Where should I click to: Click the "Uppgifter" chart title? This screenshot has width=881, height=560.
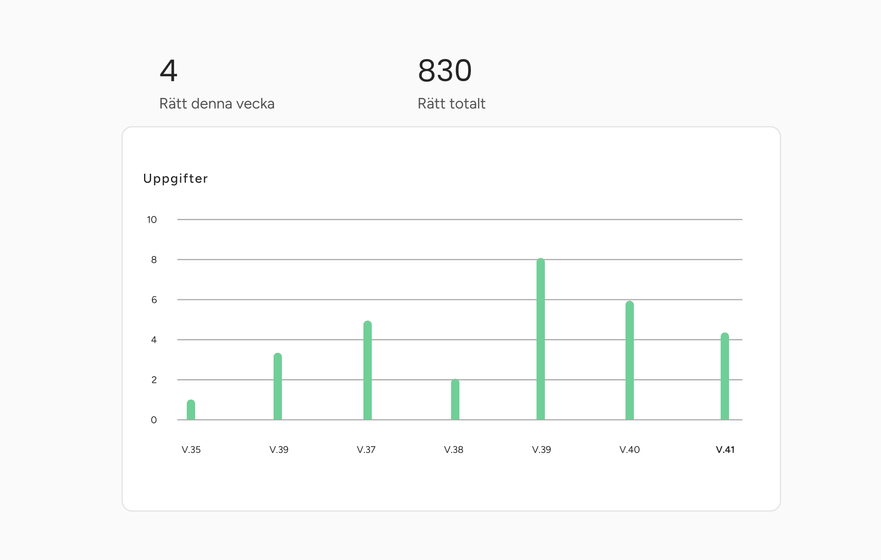[175, 179]
